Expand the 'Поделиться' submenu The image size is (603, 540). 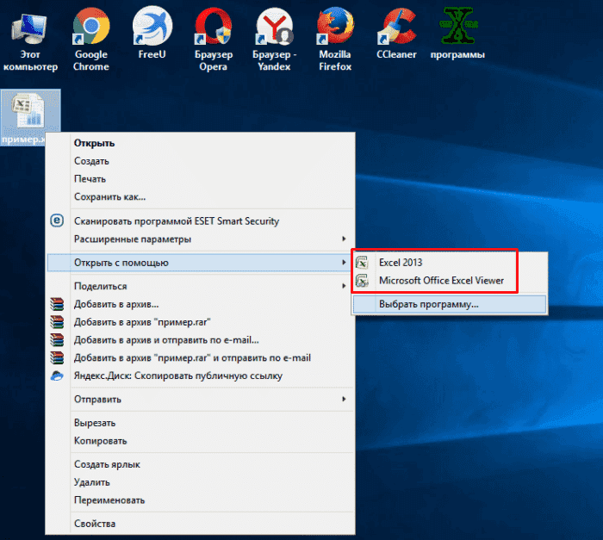tap(101, 286)
